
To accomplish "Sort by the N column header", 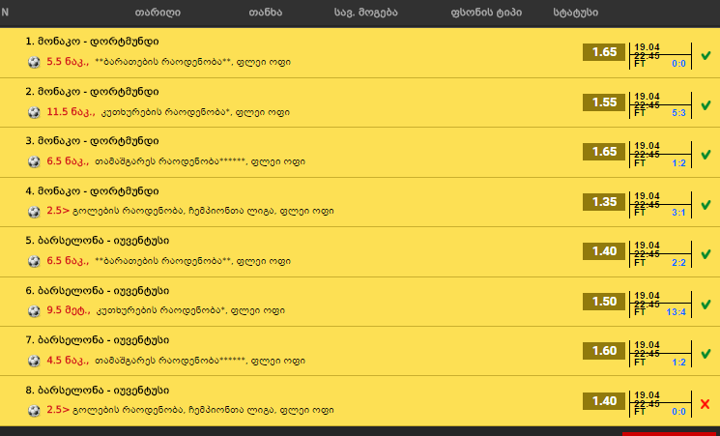I will point(5,13).
